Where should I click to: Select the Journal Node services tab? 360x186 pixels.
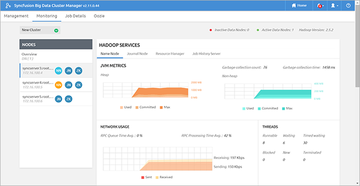[137, 54]
